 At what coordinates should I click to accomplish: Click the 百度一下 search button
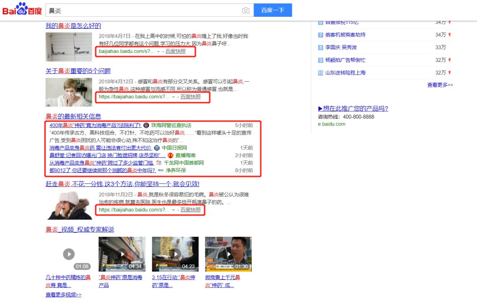tap(273, 10)
